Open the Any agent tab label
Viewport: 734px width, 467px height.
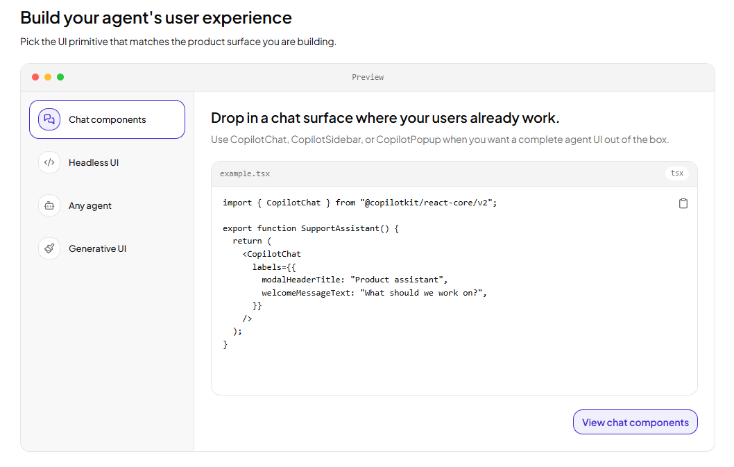pyautogui.click(x=90, y=205)
